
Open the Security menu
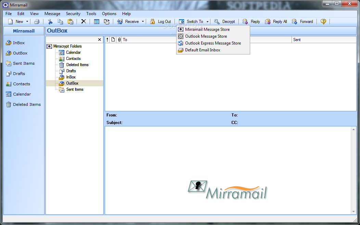pyautogui.click(x=73, y=14)
